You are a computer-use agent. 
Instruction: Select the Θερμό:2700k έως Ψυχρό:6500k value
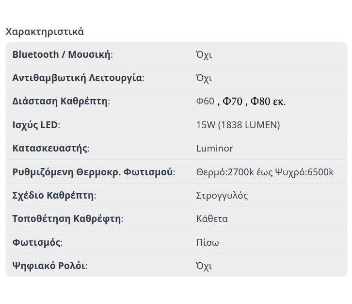(265, 172)
